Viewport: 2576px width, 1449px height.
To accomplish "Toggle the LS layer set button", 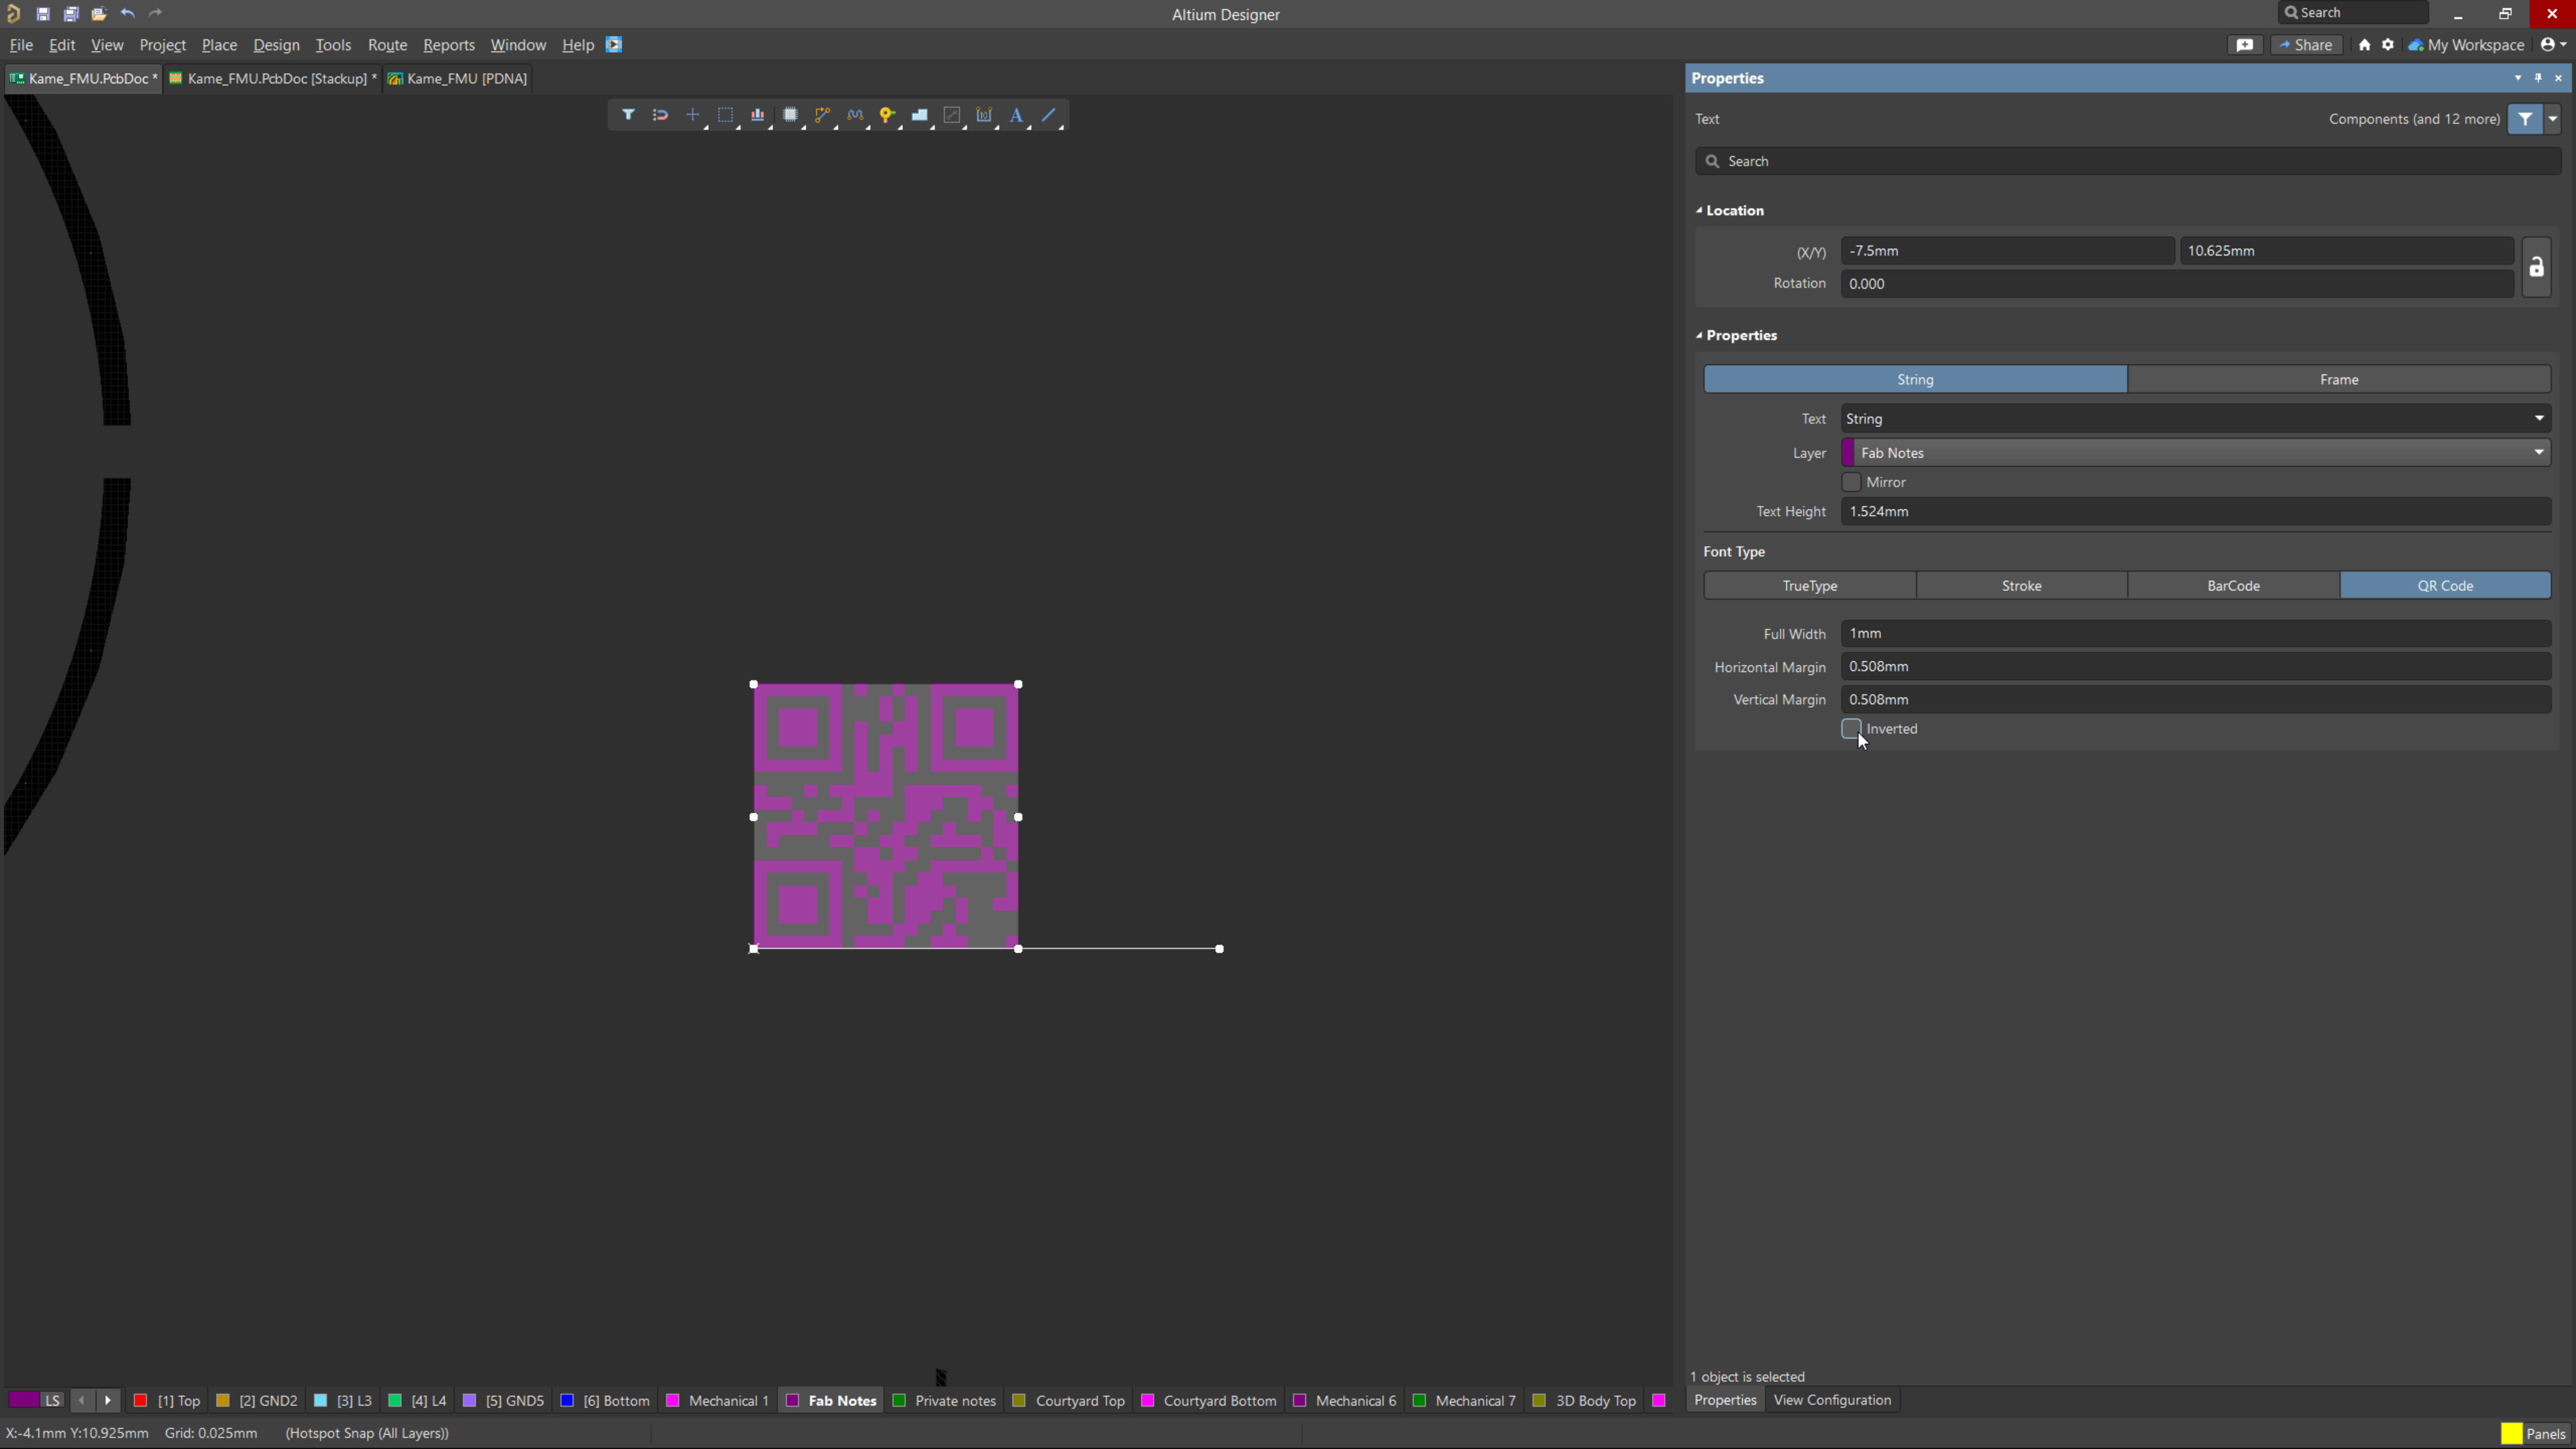I will pos(52,1400).
